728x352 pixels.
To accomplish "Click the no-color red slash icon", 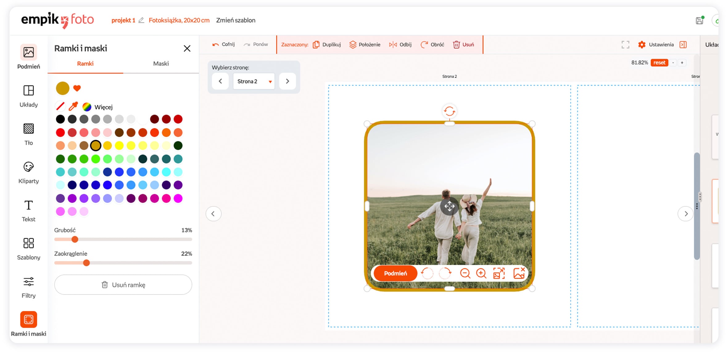I will [60, 107].
